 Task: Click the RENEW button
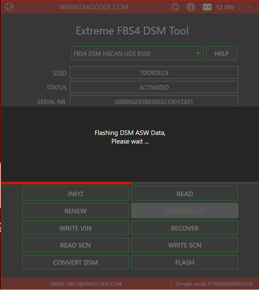tap(75, 211)
